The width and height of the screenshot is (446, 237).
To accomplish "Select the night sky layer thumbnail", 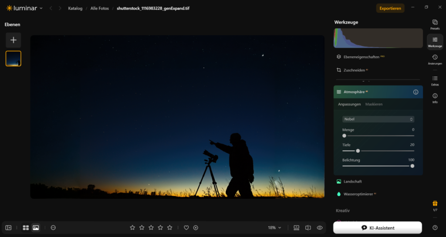I will (x=14, y=59).
